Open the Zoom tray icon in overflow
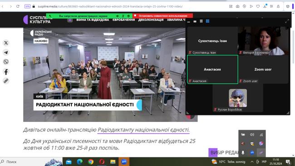 point(252,152)
